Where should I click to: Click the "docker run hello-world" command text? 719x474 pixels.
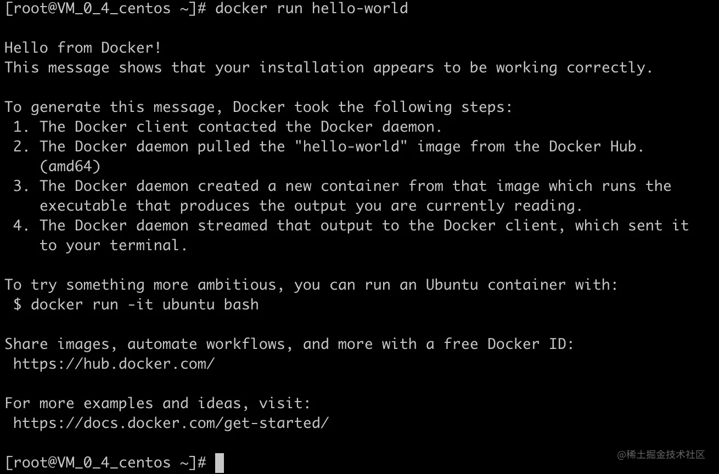click(311, 8)
